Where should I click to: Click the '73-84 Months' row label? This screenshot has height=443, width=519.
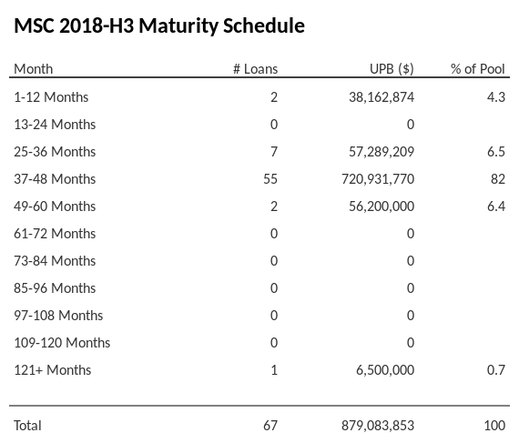click(x=55, y=261)
